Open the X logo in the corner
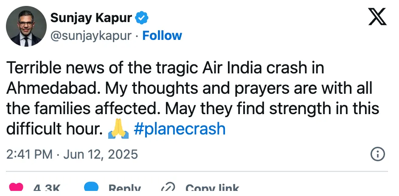Image resolution: width=399 pixels, height=196 pixels. click(378, 17)
